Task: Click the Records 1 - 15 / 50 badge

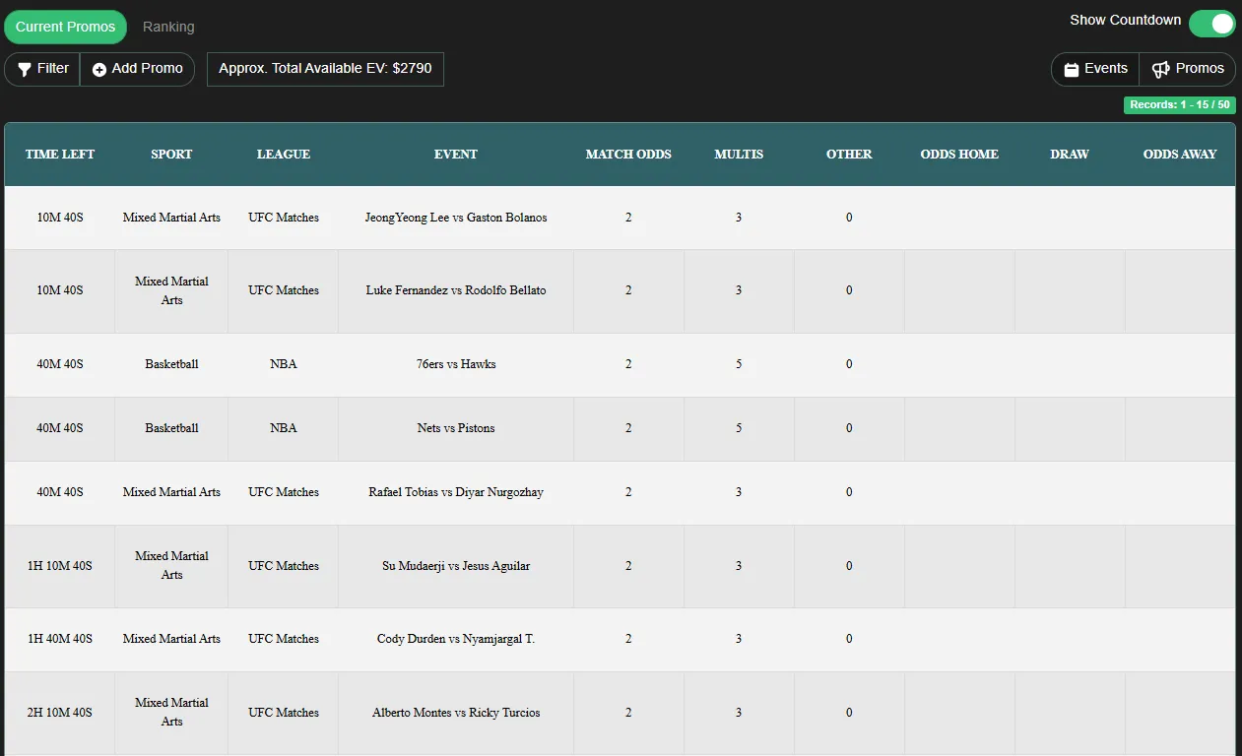Action: pyautogui.click(x=1179, y=104)
